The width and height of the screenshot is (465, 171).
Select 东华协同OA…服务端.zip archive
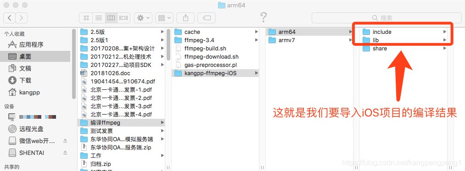point(121,147)
